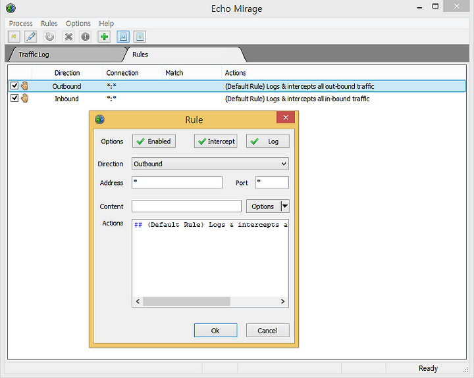Uncheck the Inbound rule checkbox
Image resolution: width=474 pixels, height=378 pixels.
click(x=14, y=98)
